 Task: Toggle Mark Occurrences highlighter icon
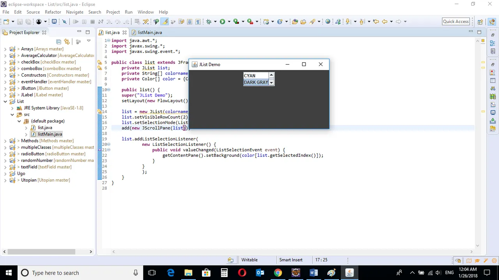tap(165, 21)
